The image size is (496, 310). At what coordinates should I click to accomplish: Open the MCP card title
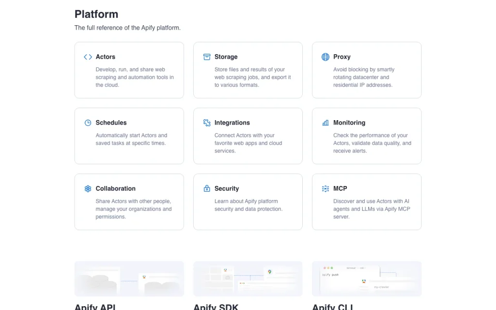pyautogui.click(x=340, y=188)
